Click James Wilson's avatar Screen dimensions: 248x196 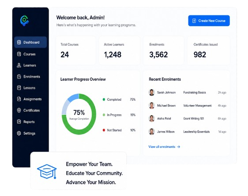click(x=152, y=132)
